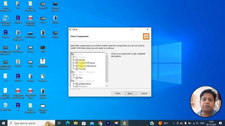Viewport: 225px width, 126px height.
Task: Uncheck the MySQL component checkbox
Action: tap(77, 60)
